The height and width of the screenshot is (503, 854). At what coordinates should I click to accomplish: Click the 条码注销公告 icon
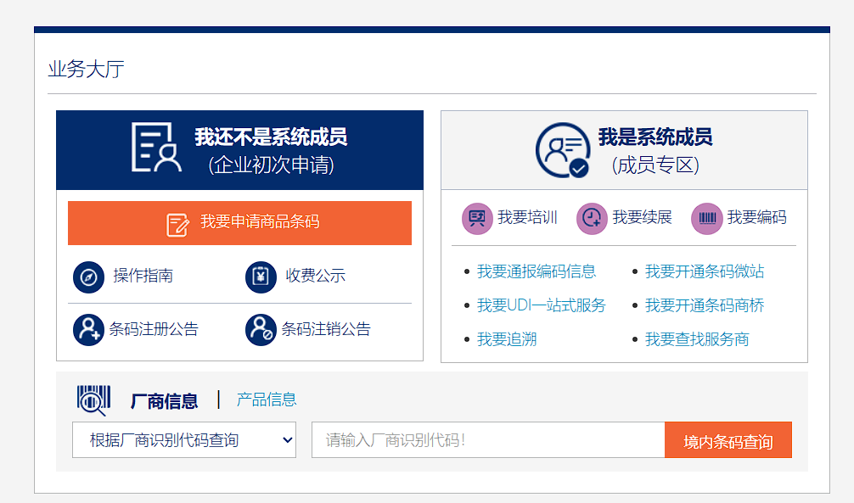pos(260,330)
